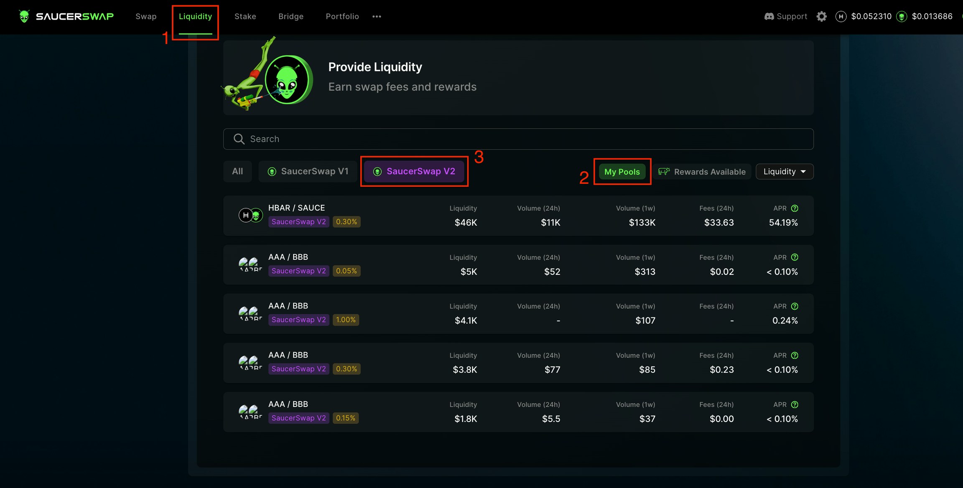Toggle the My Pools filter
Image resolution: width=963 pixels, height=488 pixels.
coord(622,172)
